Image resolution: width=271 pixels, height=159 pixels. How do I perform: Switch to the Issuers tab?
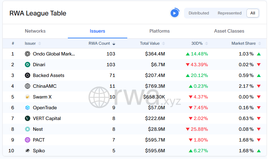click(x=97, y=31)
